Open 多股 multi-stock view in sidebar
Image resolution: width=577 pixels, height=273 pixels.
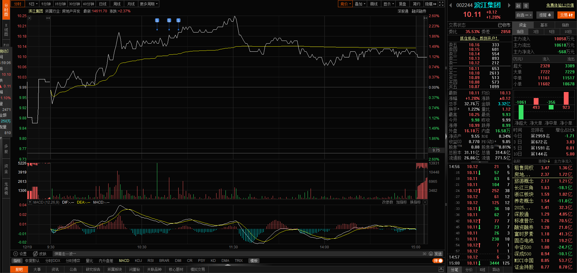6,149
